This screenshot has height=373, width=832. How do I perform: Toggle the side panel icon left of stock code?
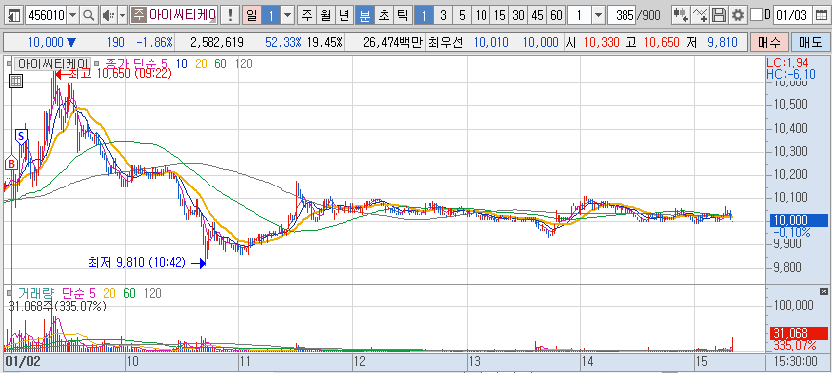(15, 15)
